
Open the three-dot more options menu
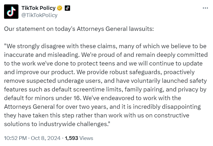(205, 8)
